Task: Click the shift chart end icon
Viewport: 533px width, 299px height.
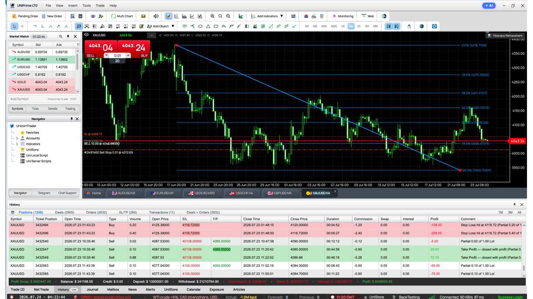Action: [x=388, y=26]
